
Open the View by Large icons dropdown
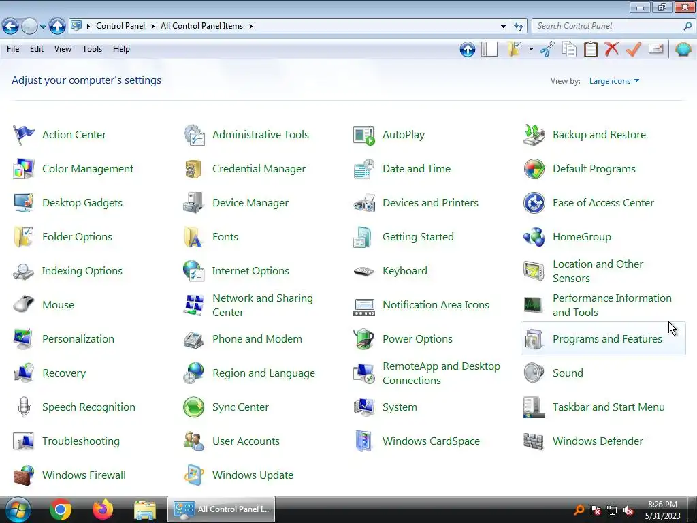tap(615, 81)
